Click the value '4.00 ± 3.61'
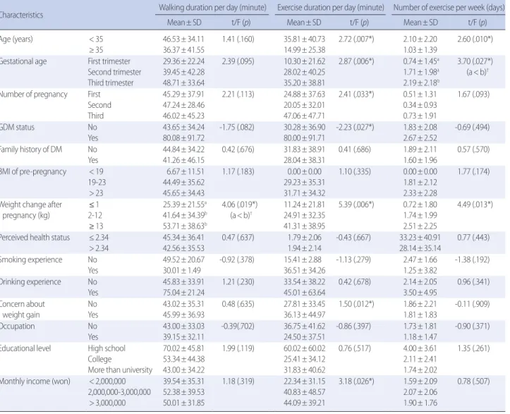Viewport: 510px width, 414px height. [x=420, y=348]
